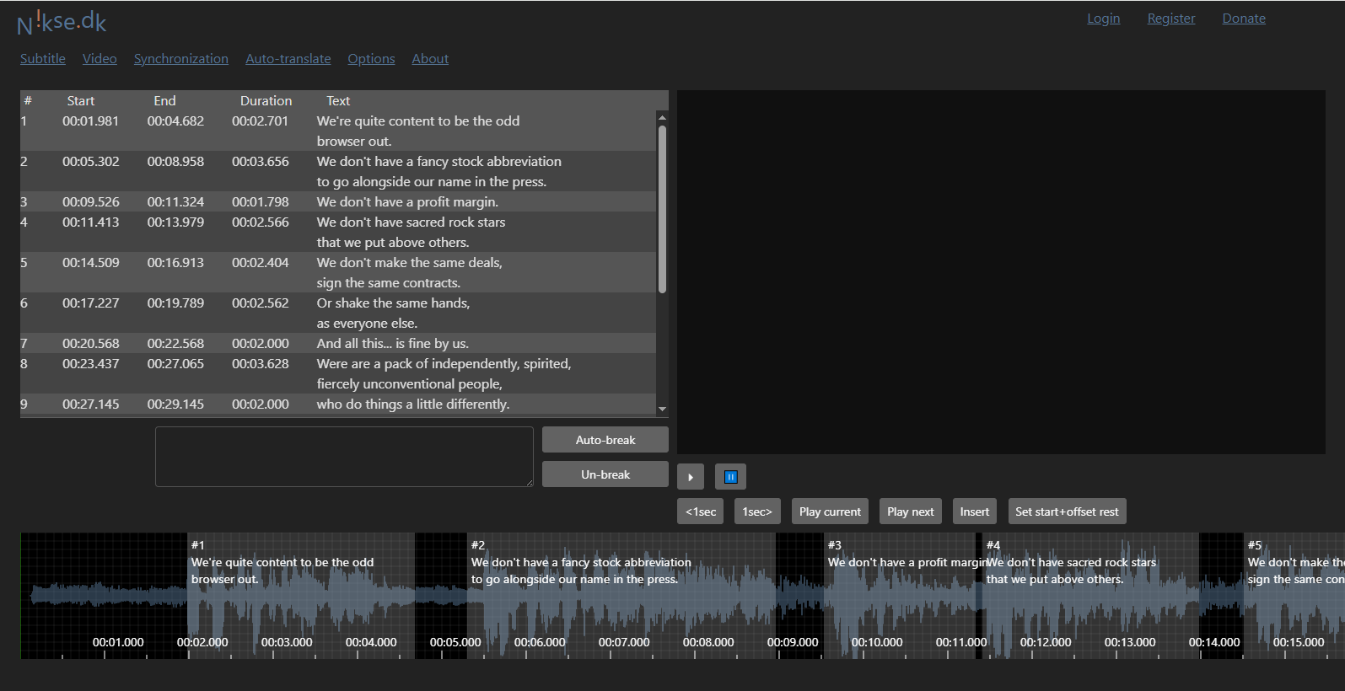This screenshot has height=691, width=1345.
Task: Expand the Auto-translate menu
Action: [288, 59]
